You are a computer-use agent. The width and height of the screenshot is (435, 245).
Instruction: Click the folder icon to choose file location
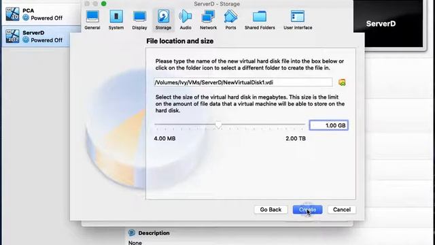[x=342, y=82]
